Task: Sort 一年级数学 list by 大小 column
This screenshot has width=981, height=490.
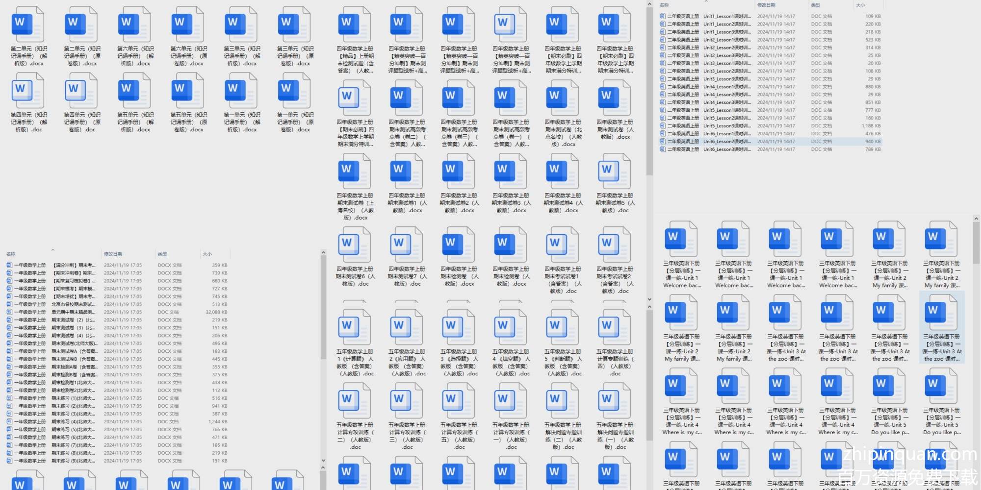Action: [x=207, y=254]
